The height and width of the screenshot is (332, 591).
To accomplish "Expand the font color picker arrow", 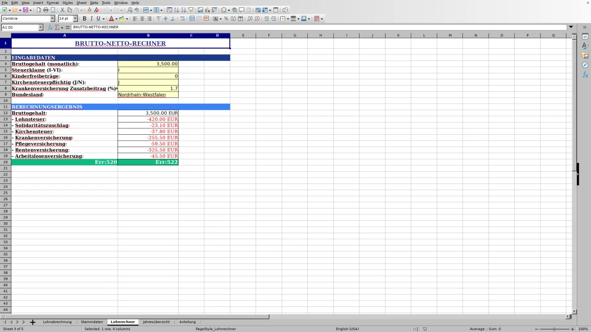I will pos(116,19).
